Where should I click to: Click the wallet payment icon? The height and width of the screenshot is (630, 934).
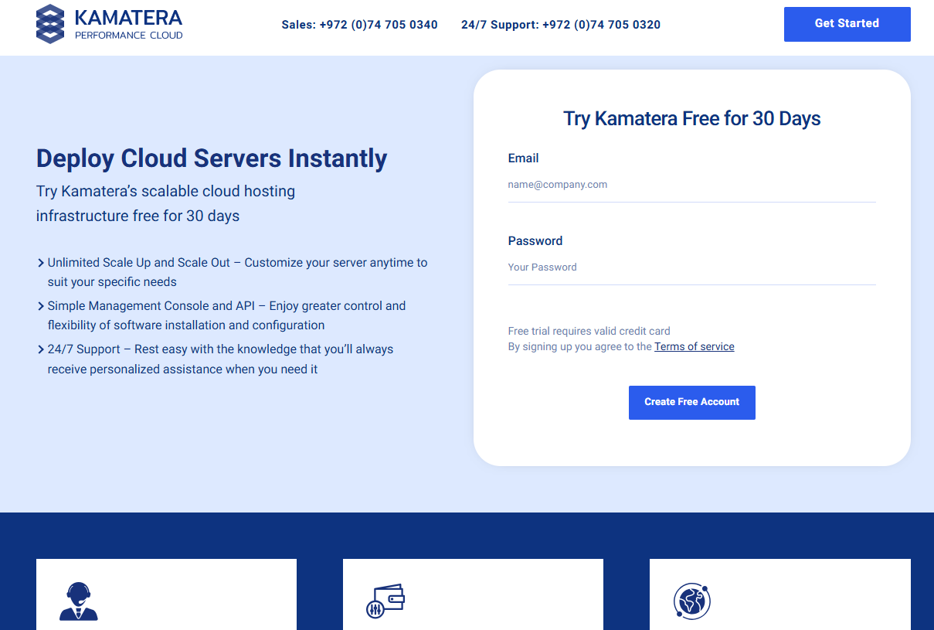384,601
